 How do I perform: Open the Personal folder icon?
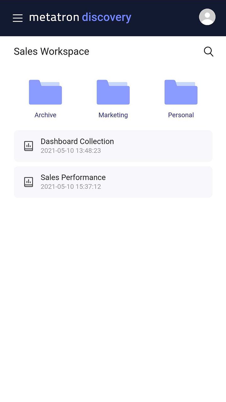[x=181, y=92]
